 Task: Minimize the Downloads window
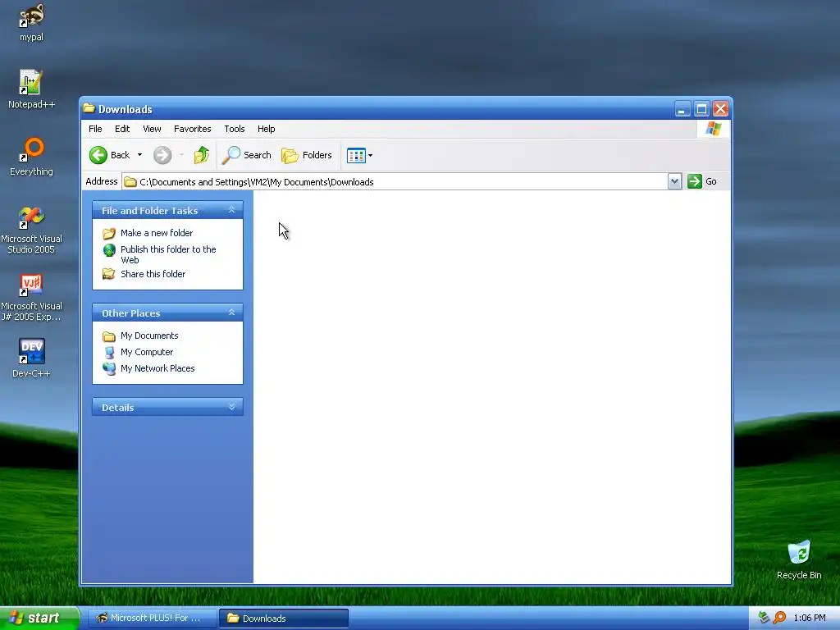point(682,109)
